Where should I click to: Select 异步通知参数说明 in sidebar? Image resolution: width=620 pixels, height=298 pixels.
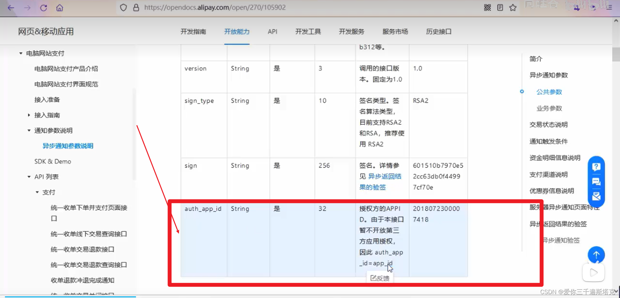68,146
